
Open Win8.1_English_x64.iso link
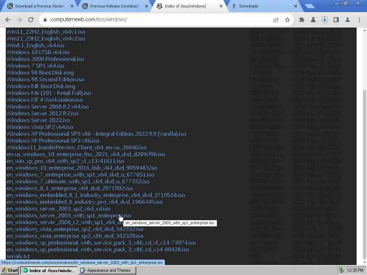click(x=35, y=45)
